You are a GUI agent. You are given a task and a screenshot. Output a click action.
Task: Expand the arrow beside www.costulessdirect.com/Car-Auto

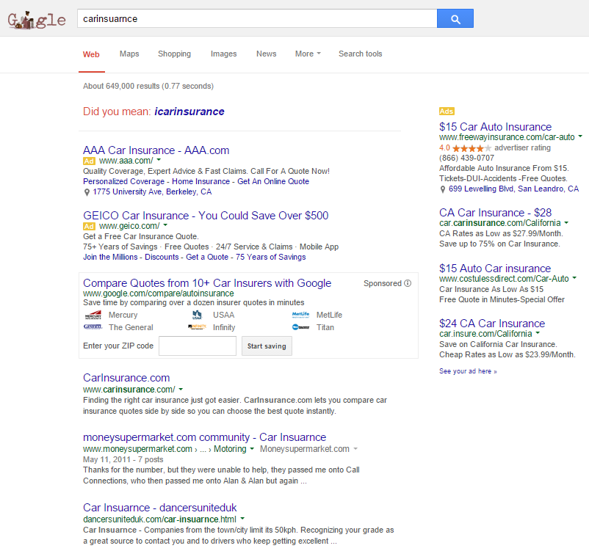tap(574, 278)
